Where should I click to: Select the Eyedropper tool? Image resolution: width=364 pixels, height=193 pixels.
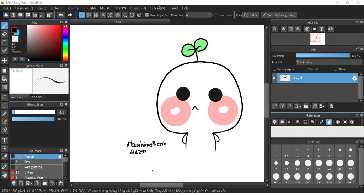pos(5,166)
